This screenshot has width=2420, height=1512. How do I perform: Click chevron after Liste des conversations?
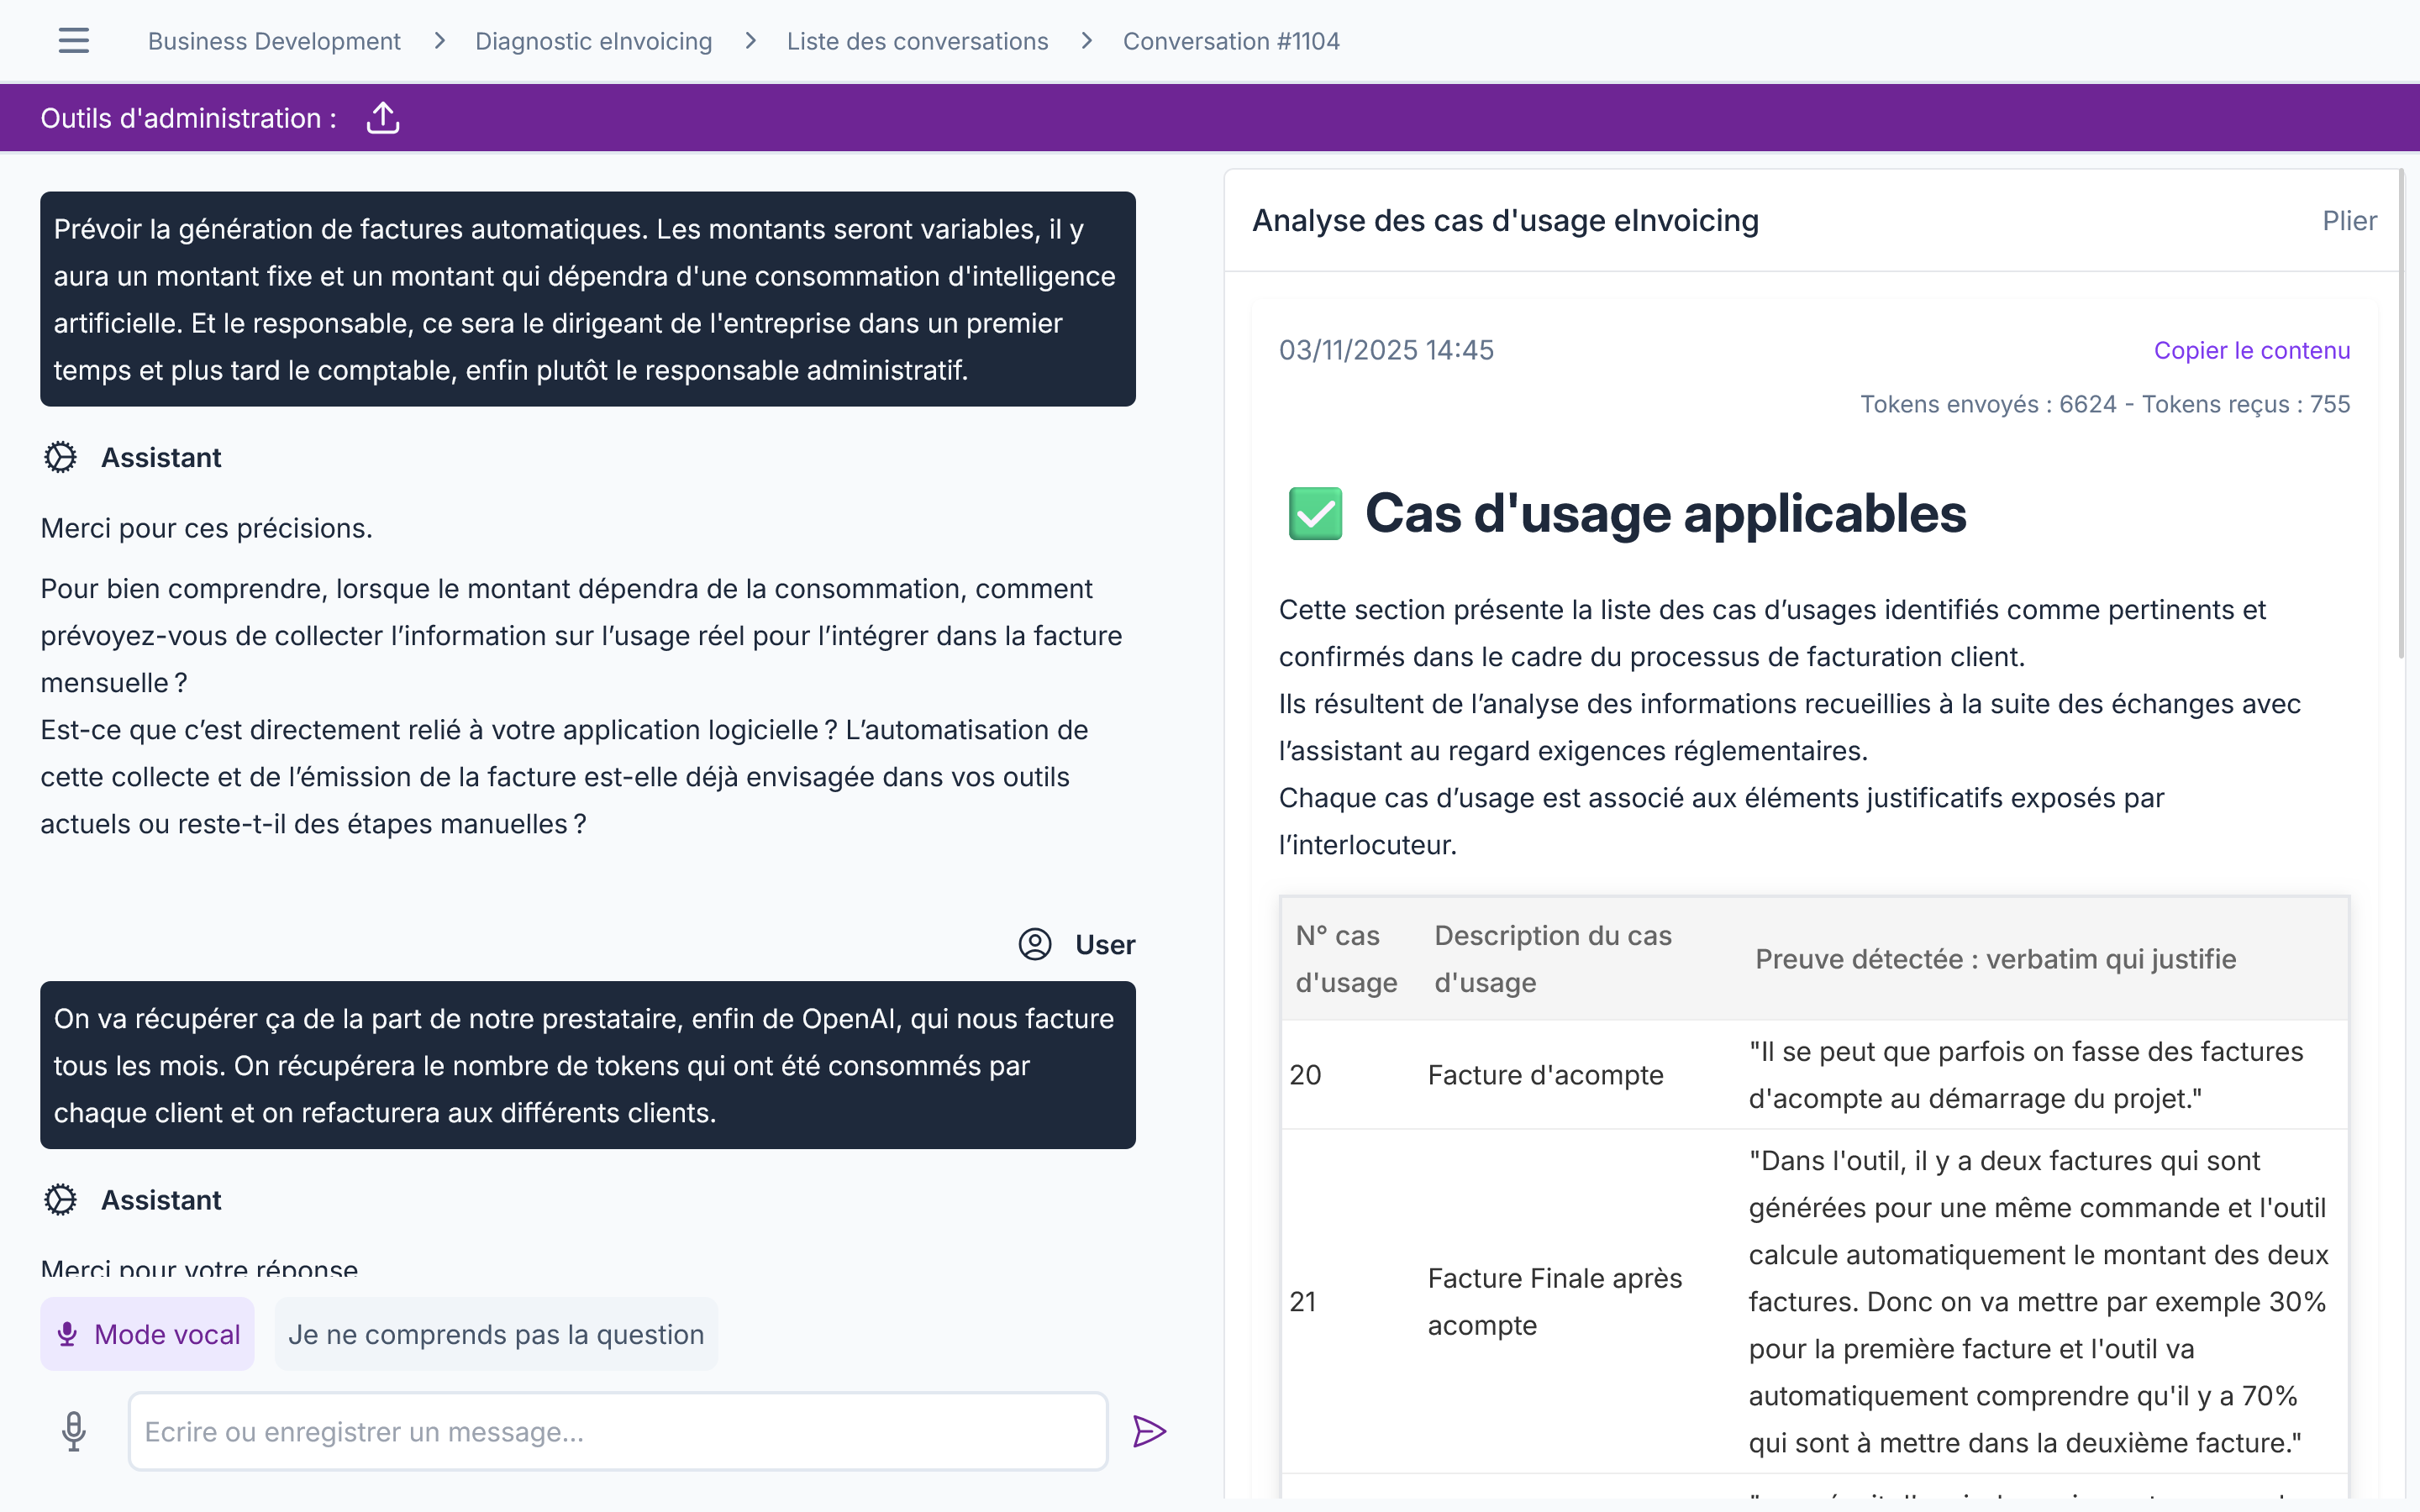point(1087,41)
